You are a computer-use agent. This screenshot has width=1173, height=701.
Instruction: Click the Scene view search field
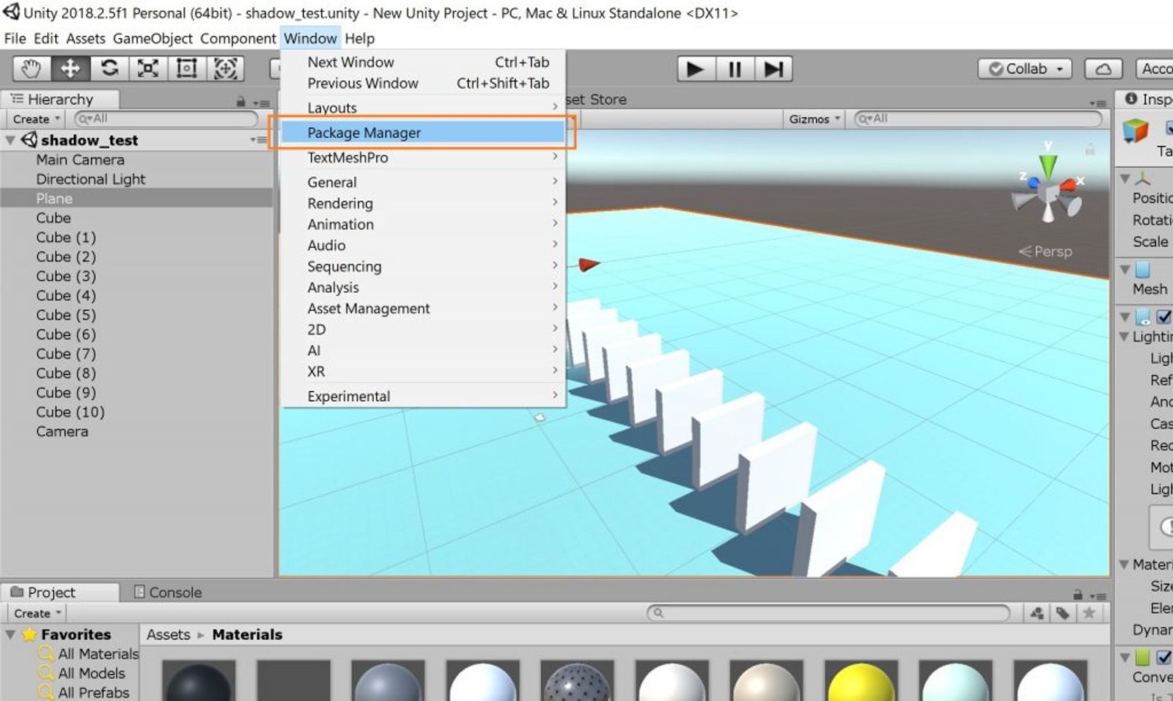point(978,119)
